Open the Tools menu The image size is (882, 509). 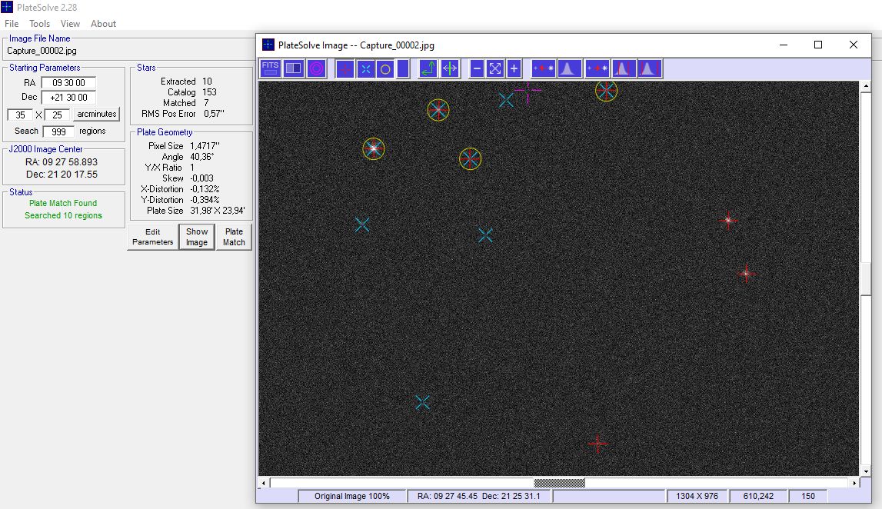pyautogui.click(x=39, y=24)
